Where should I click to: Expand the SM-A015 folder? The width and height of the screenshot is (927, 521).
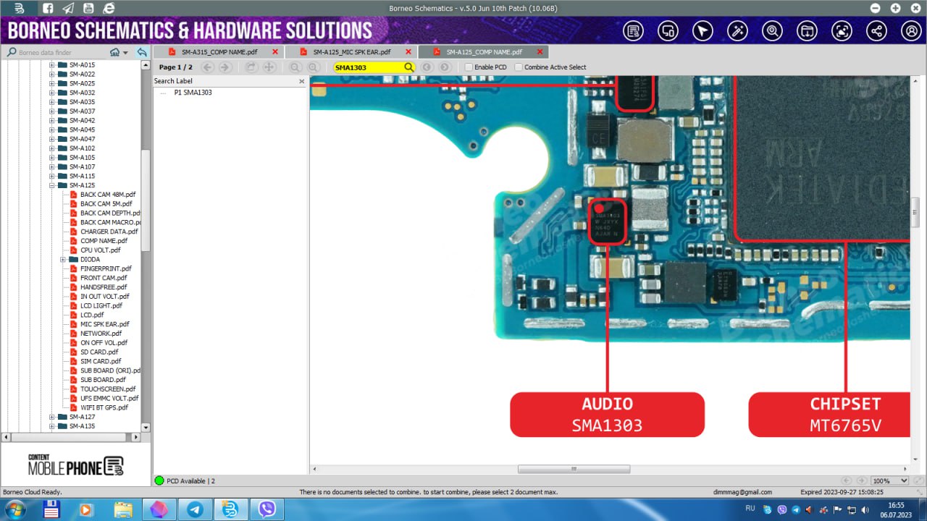pyautogui.click(x=52, y=65)
